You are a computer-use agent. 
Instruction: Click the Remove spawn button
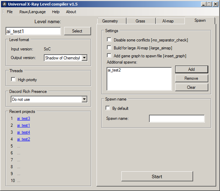pos(191,78)
